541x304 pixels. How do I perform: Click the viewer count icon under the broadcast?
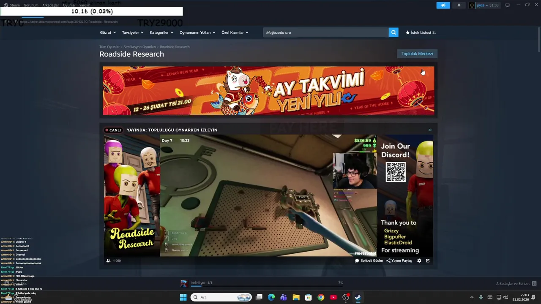coord(109,261)
